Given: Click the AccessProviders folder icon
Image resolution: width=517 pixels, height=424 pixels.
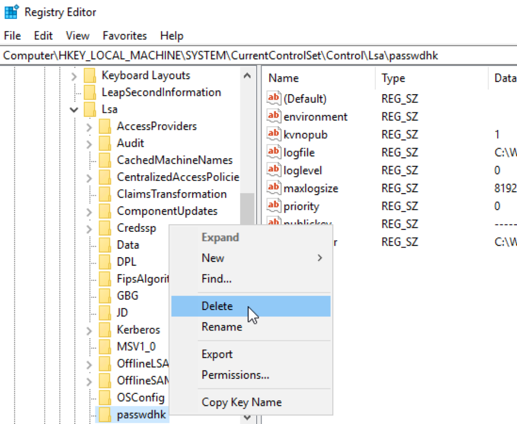Looking at the screenshot, I should coord(105,126).
